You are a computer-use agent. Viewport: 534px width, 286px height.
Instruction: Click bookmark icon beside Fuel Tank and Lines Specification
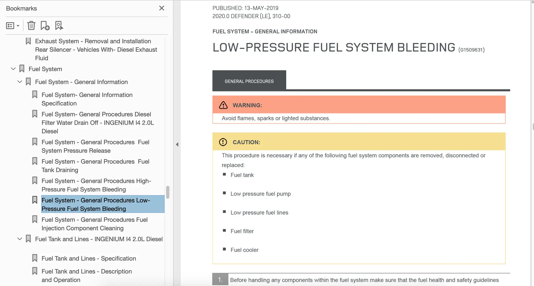pyautogui.click(x=35, y=258)
